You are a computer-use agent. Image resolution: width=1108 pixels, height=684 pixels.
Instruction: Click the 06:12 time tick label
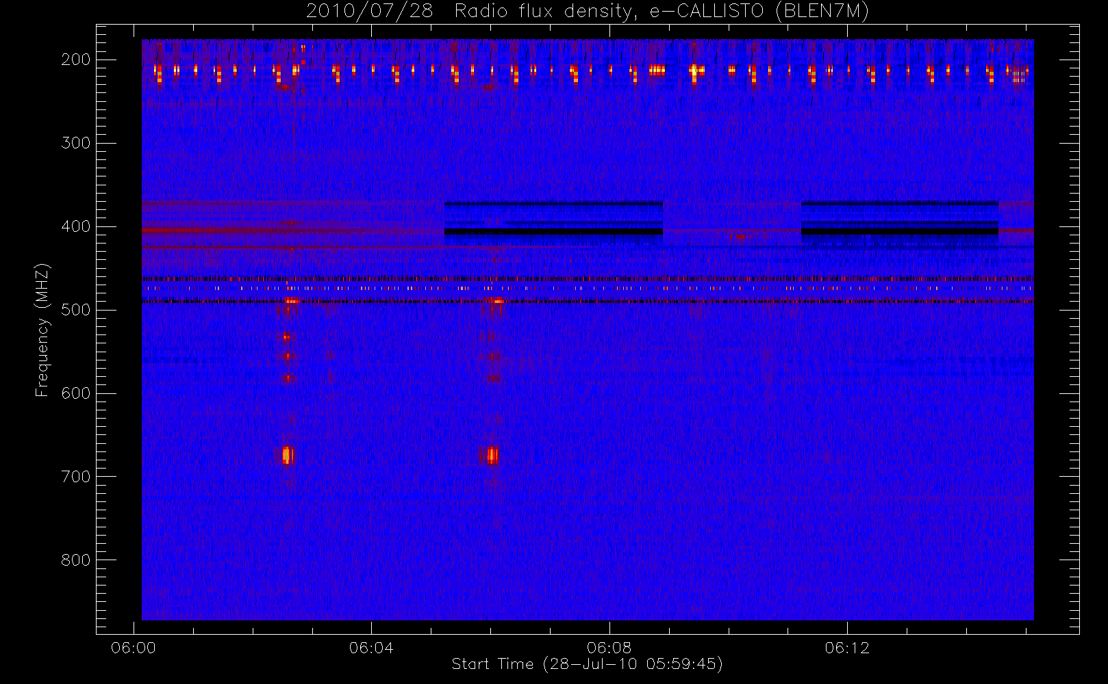tap(847, 648)
